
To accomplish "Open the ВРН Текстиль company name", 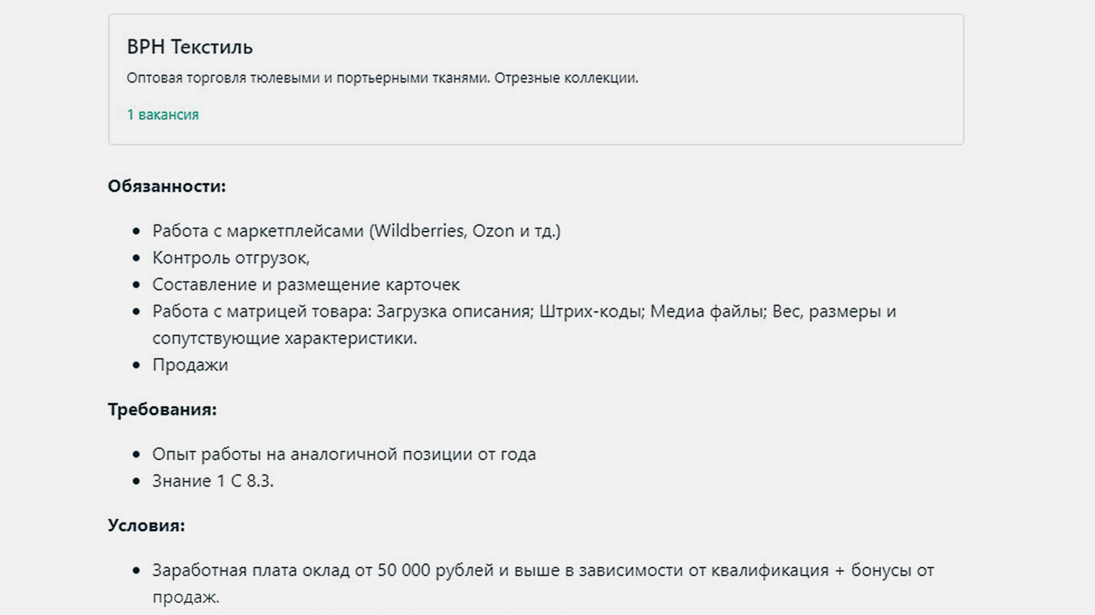I will point(190,47).
